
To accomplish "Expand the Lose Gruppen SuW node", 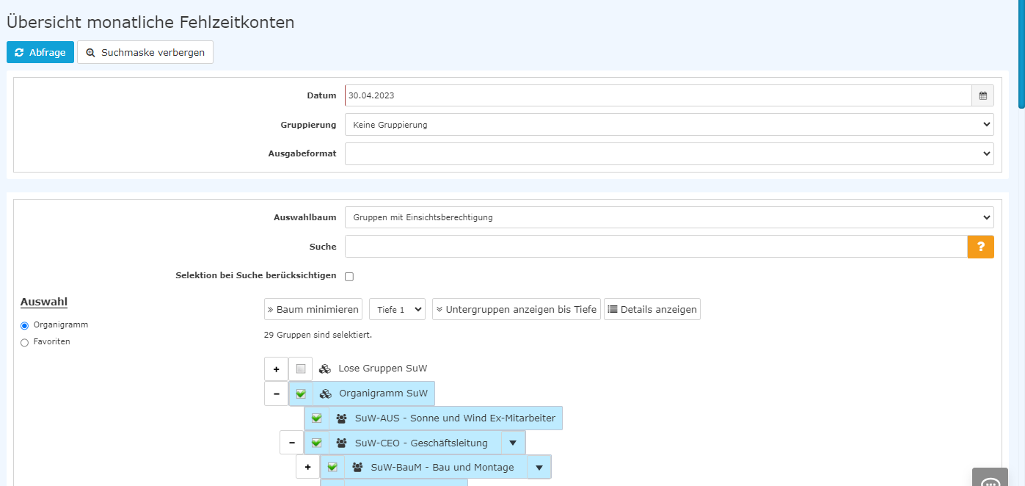I will coord(276,369).
